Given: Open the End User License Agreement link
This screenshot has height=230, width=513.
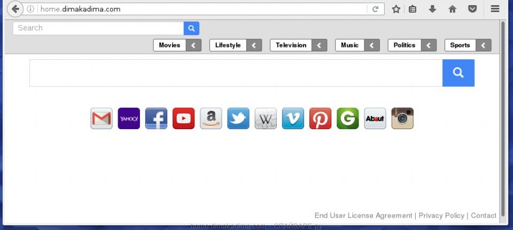Looking at the screenshot, I should (363, 216).
